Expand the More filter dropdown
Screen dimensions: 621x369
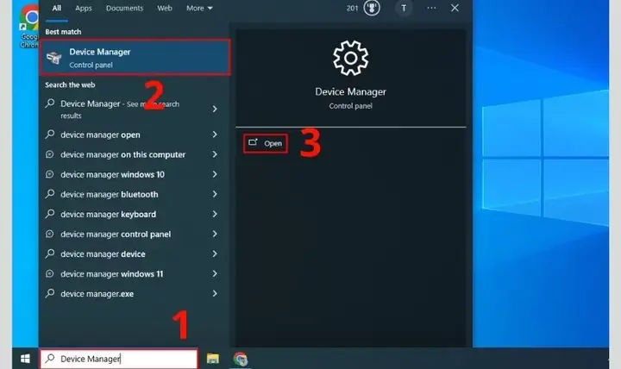(x=199, y=8)
